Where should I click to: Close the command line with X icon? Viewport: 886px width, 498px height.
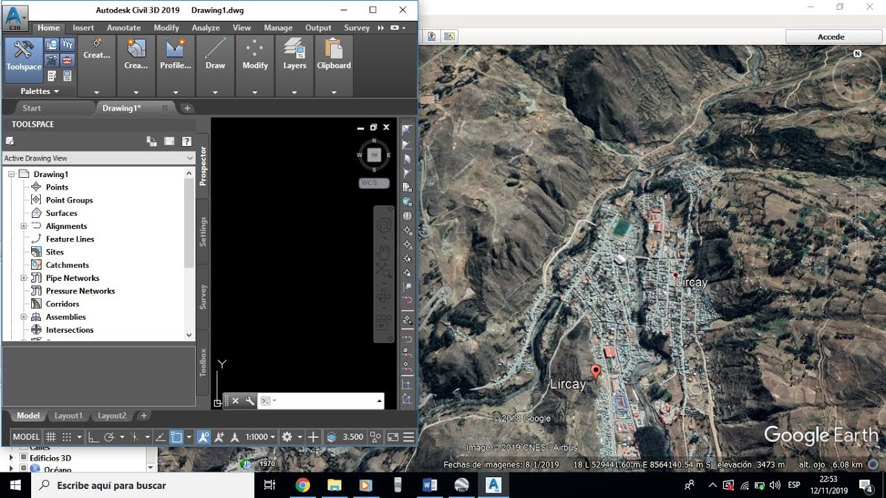coord(235,400)
